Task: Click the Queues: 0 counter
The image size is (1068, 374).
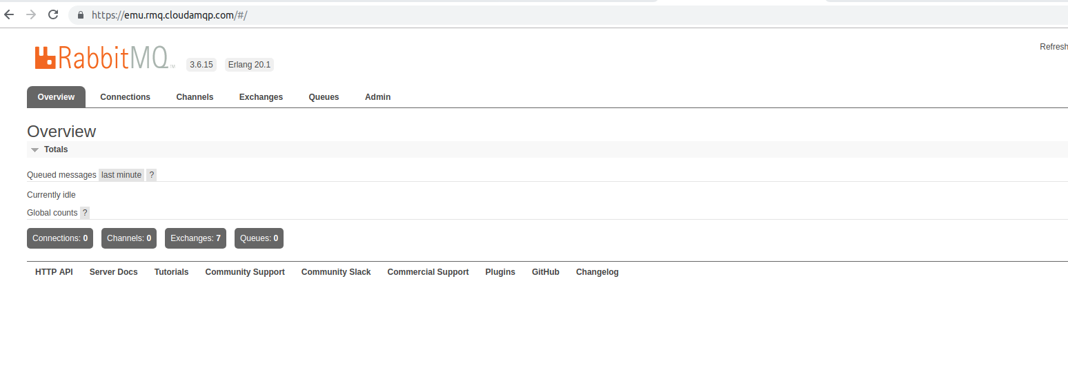Action: coord(259,238)
